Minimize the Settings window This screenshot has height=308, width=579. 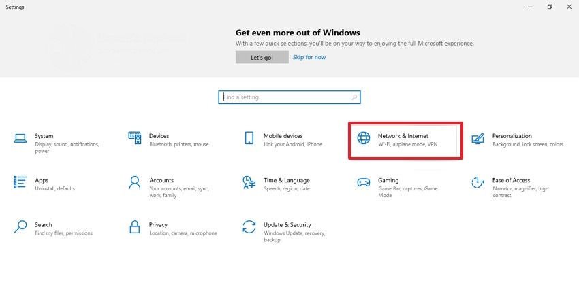tap(530, 7)
